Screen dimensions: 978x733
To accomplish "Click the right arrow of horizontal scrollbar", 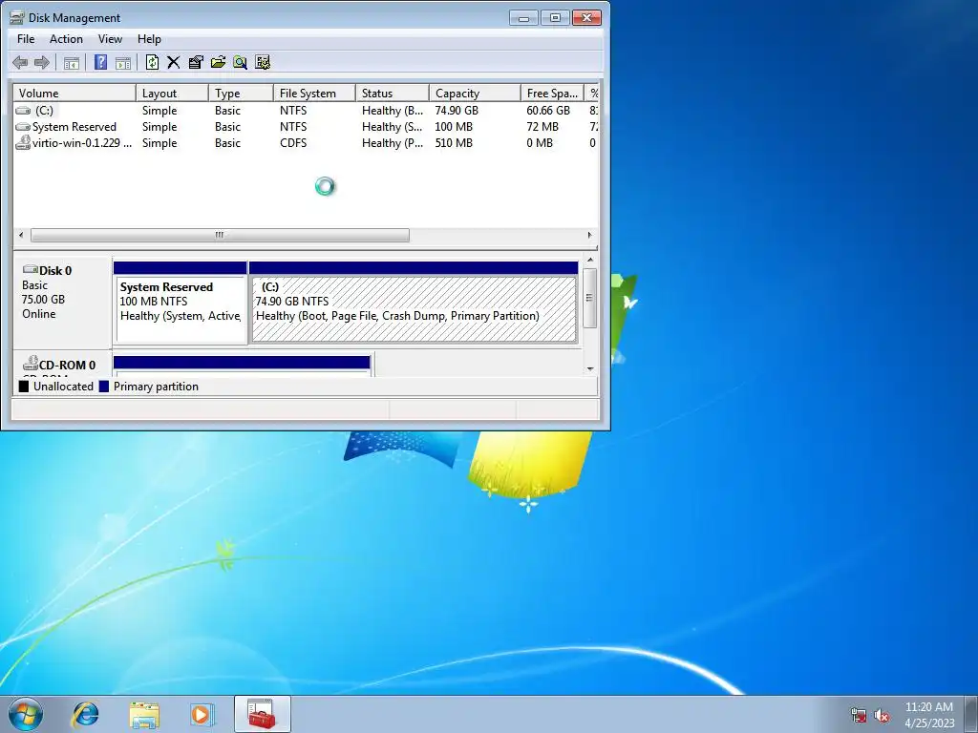I will pos(589,235).
